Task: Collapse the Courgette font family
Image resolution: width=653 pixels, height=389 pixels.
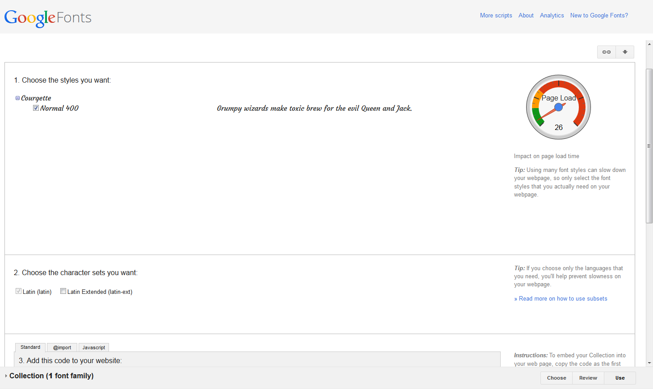Action: [18, 98]
